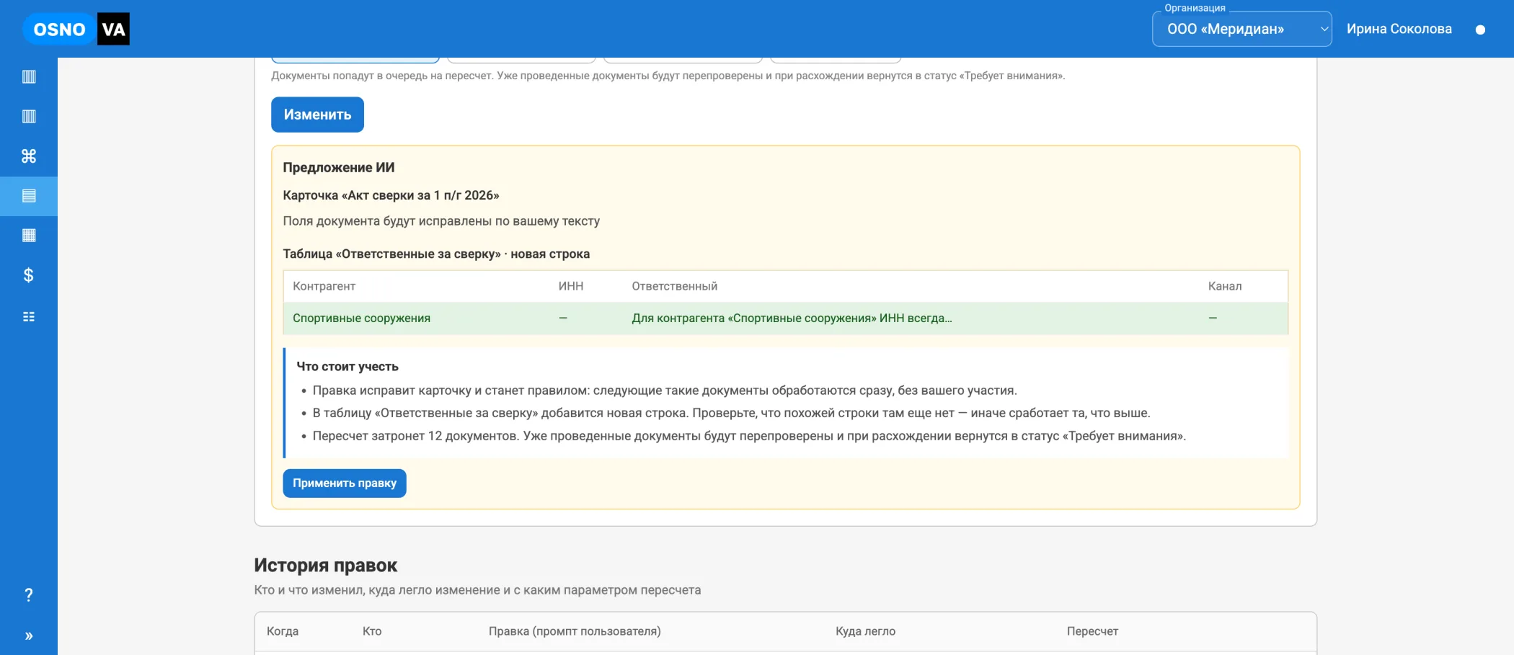
Task: Open the Организация dropdown showing ООО «Меридиан»
Action: pos(1241,29)
